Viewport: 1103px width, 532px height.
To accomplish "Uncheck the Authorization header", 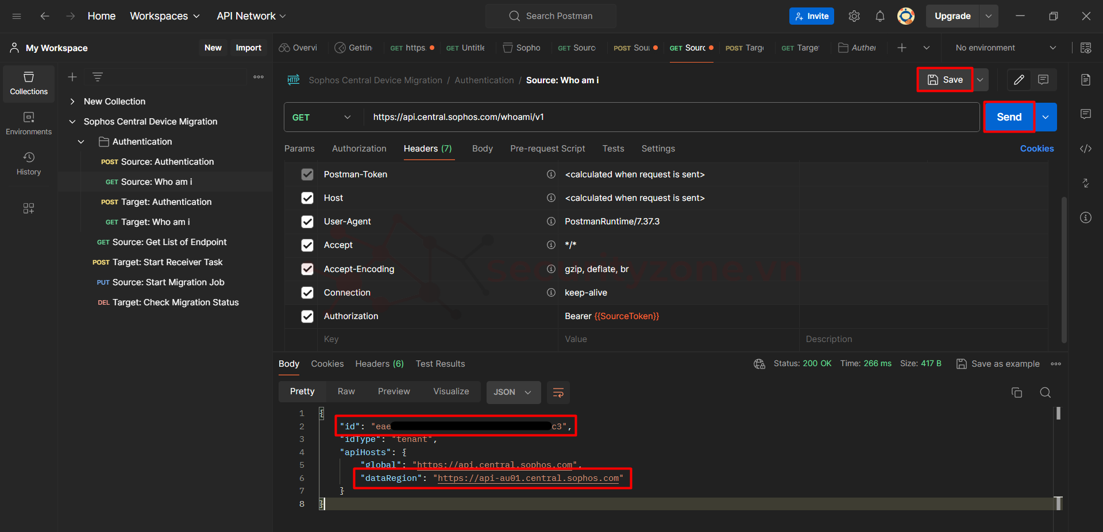I will click(x=307, y=316).
